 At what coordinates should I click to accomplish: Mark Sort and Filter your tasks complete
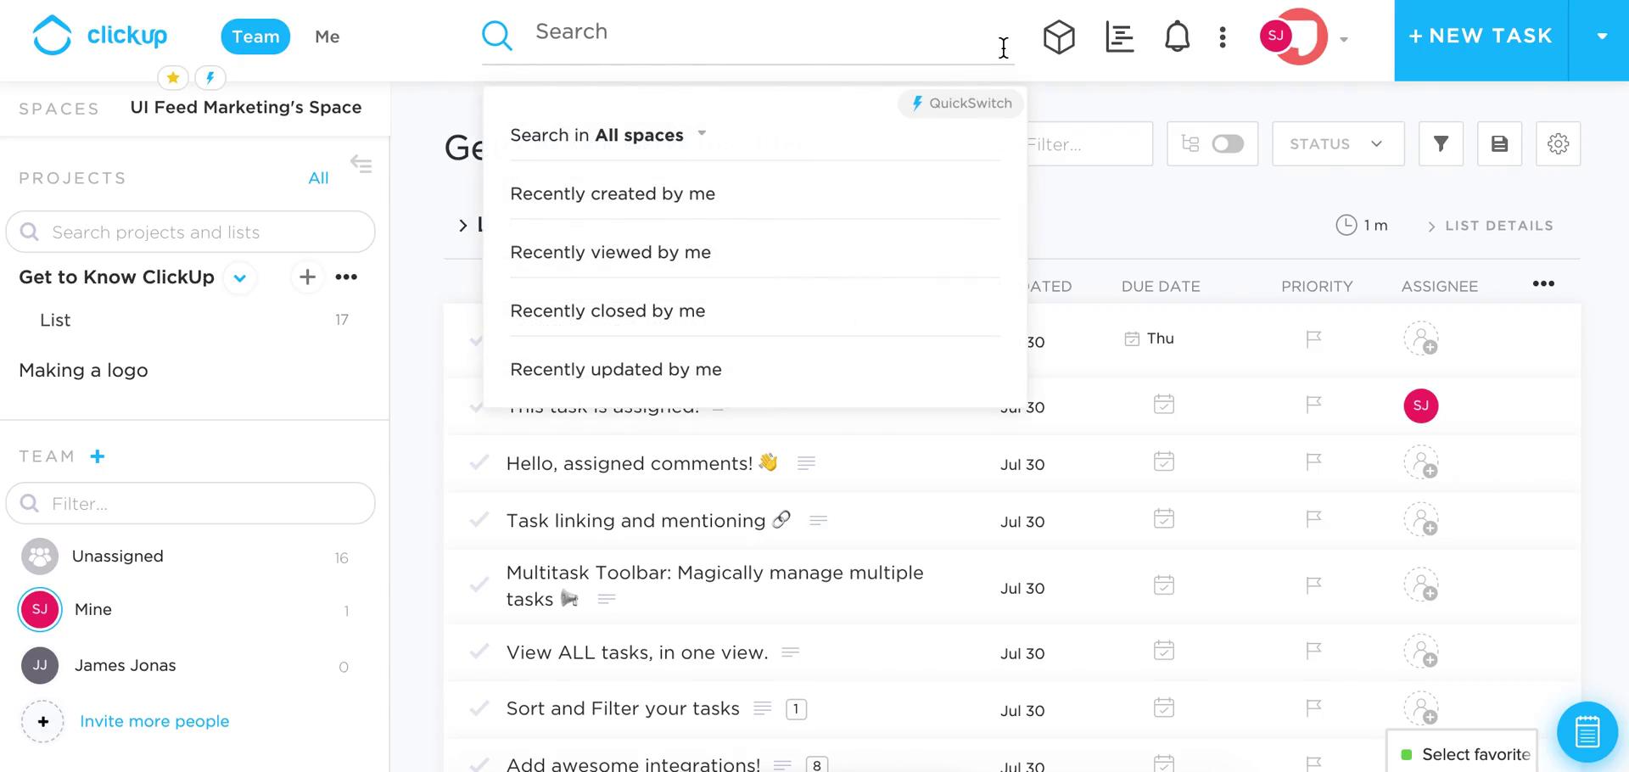[479, 708]
